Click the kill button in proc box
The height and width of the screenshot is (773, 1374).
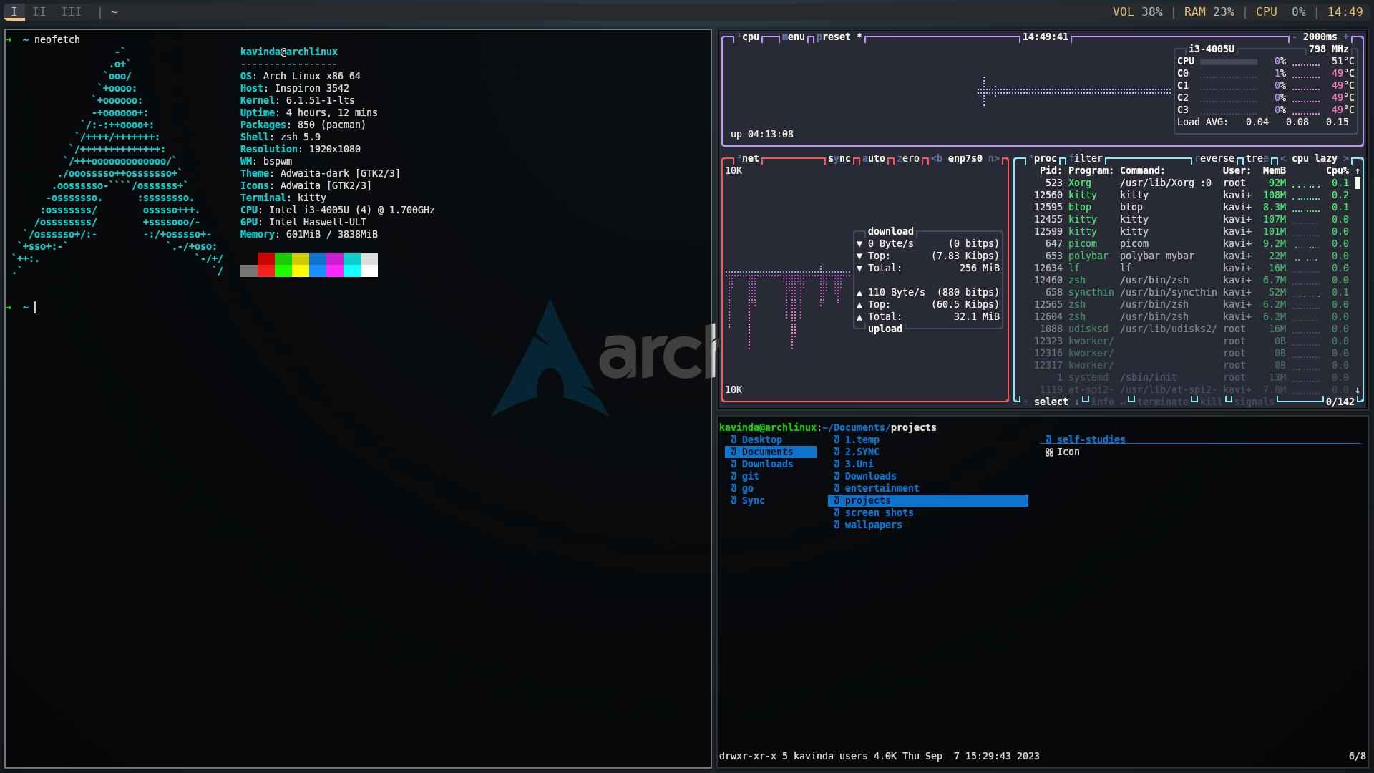point(1212,402)
